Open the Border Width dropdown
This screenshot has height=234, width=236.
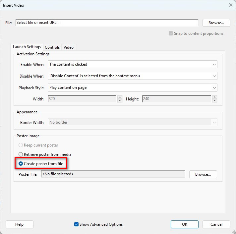(x=133, y=122)
